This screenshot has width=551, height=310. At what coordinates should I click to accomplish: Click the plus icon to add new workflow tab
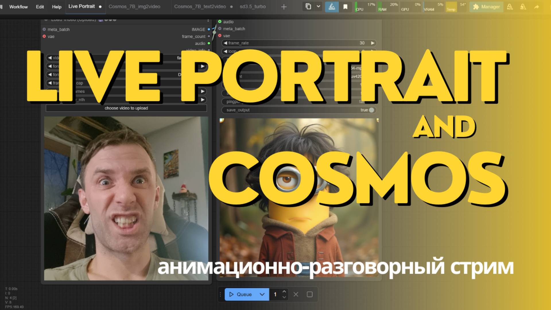284,7
